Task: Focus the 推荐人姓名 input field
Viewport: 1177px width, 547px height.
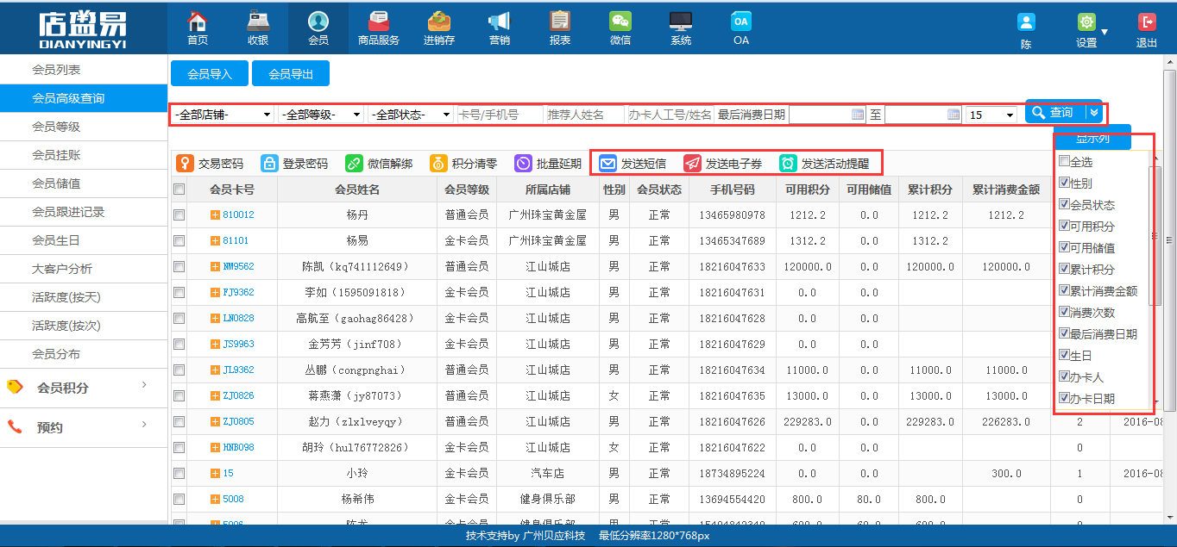Action: tap(585, 115)
